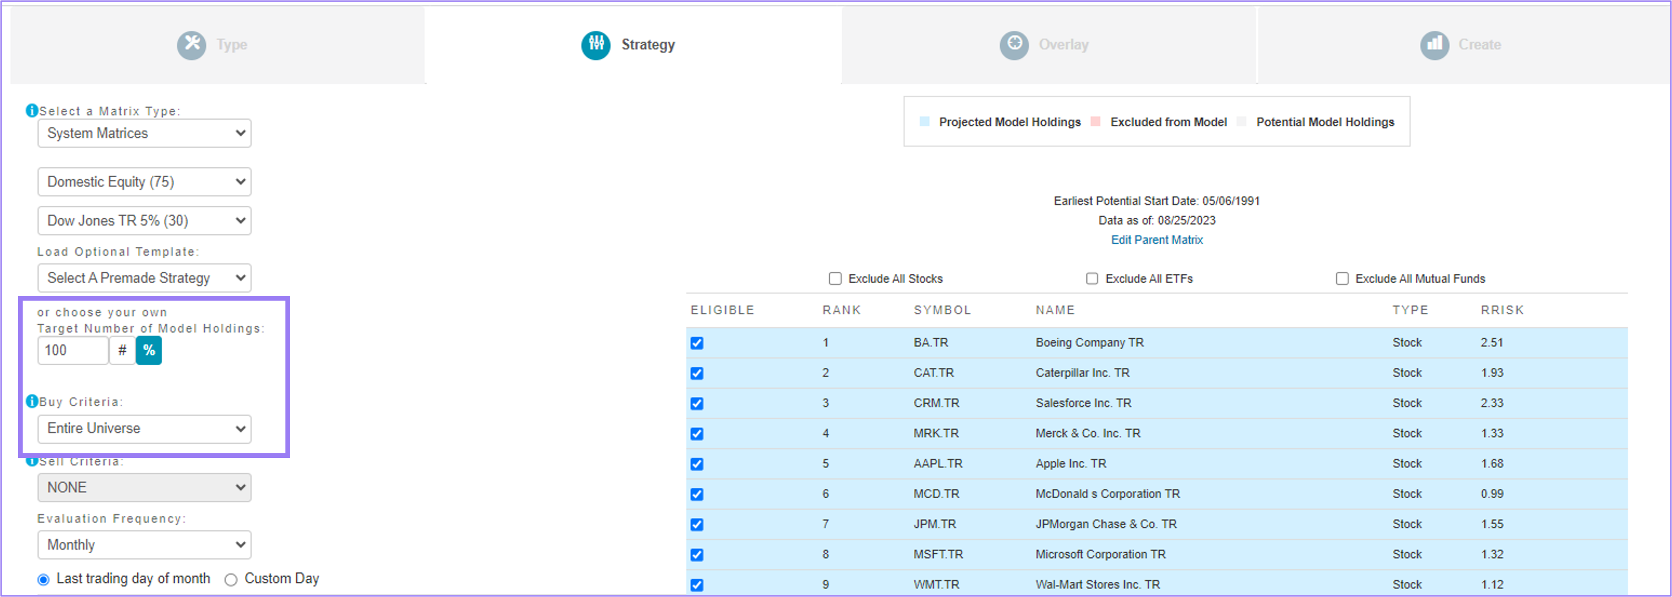Screen dimensions: 1672x597
Task: Uncheck eligibility for Salesforce Inc. TR
Action: coord(697,403)
